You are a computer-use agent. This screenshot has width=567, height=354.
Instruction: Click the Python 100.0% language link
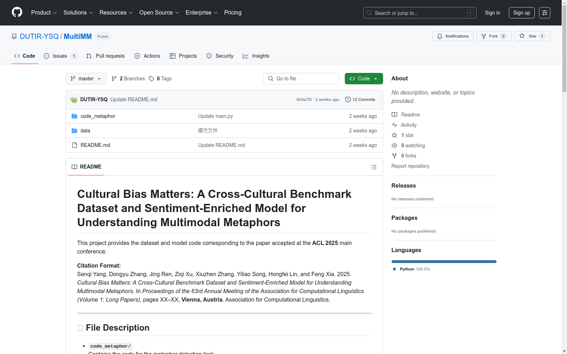click(411, 269)
